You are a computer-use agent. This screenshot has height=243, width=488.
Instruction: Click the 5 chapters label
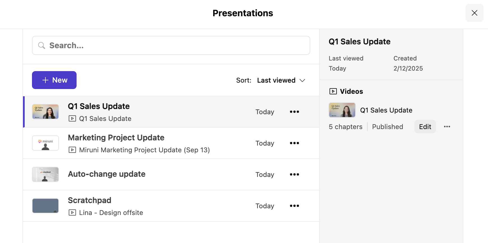coord(346,127)
